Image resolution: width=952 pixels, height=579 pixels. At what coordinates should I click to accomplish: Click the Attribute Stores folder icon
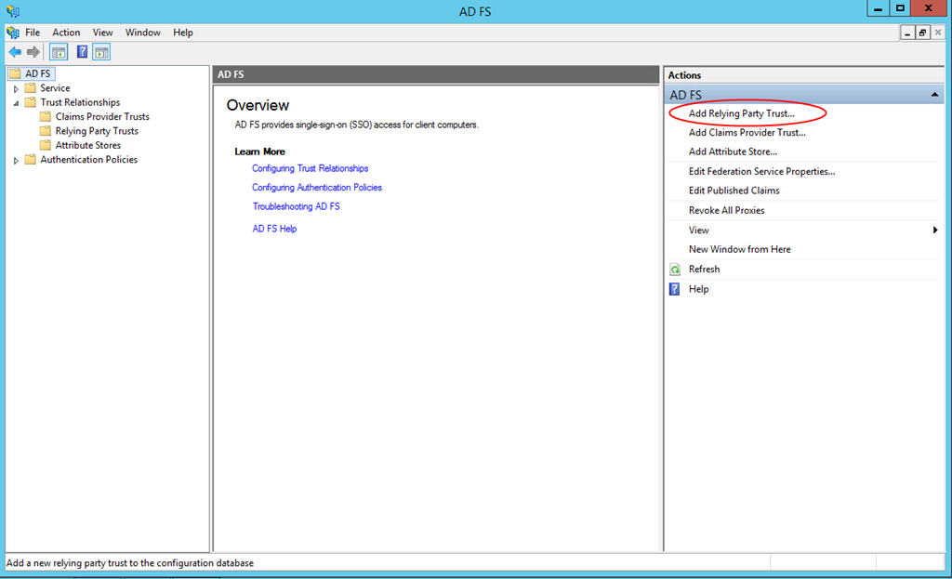coord(46,145)
